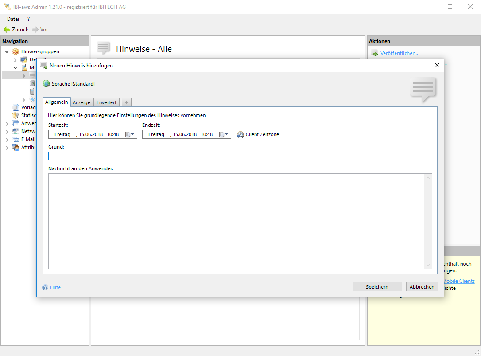Viewport: 481px width, 356px height.
Task: Click the Statistik gear icon in navigation
Action: tap(16, 115)
